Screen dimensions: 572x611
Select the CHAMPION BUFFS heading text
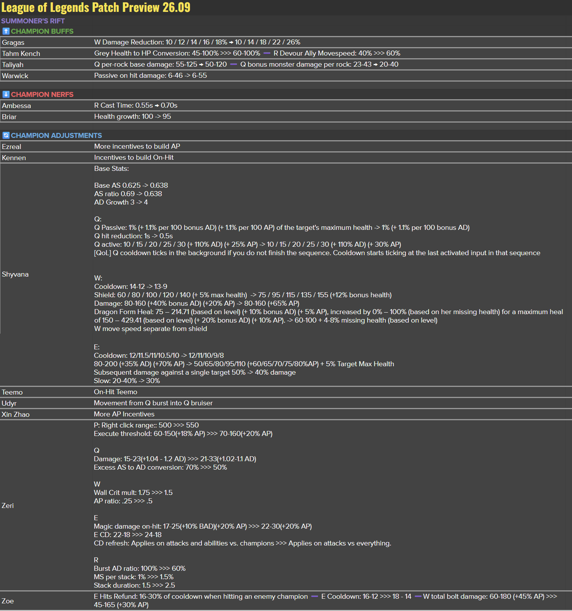[42, 31]
